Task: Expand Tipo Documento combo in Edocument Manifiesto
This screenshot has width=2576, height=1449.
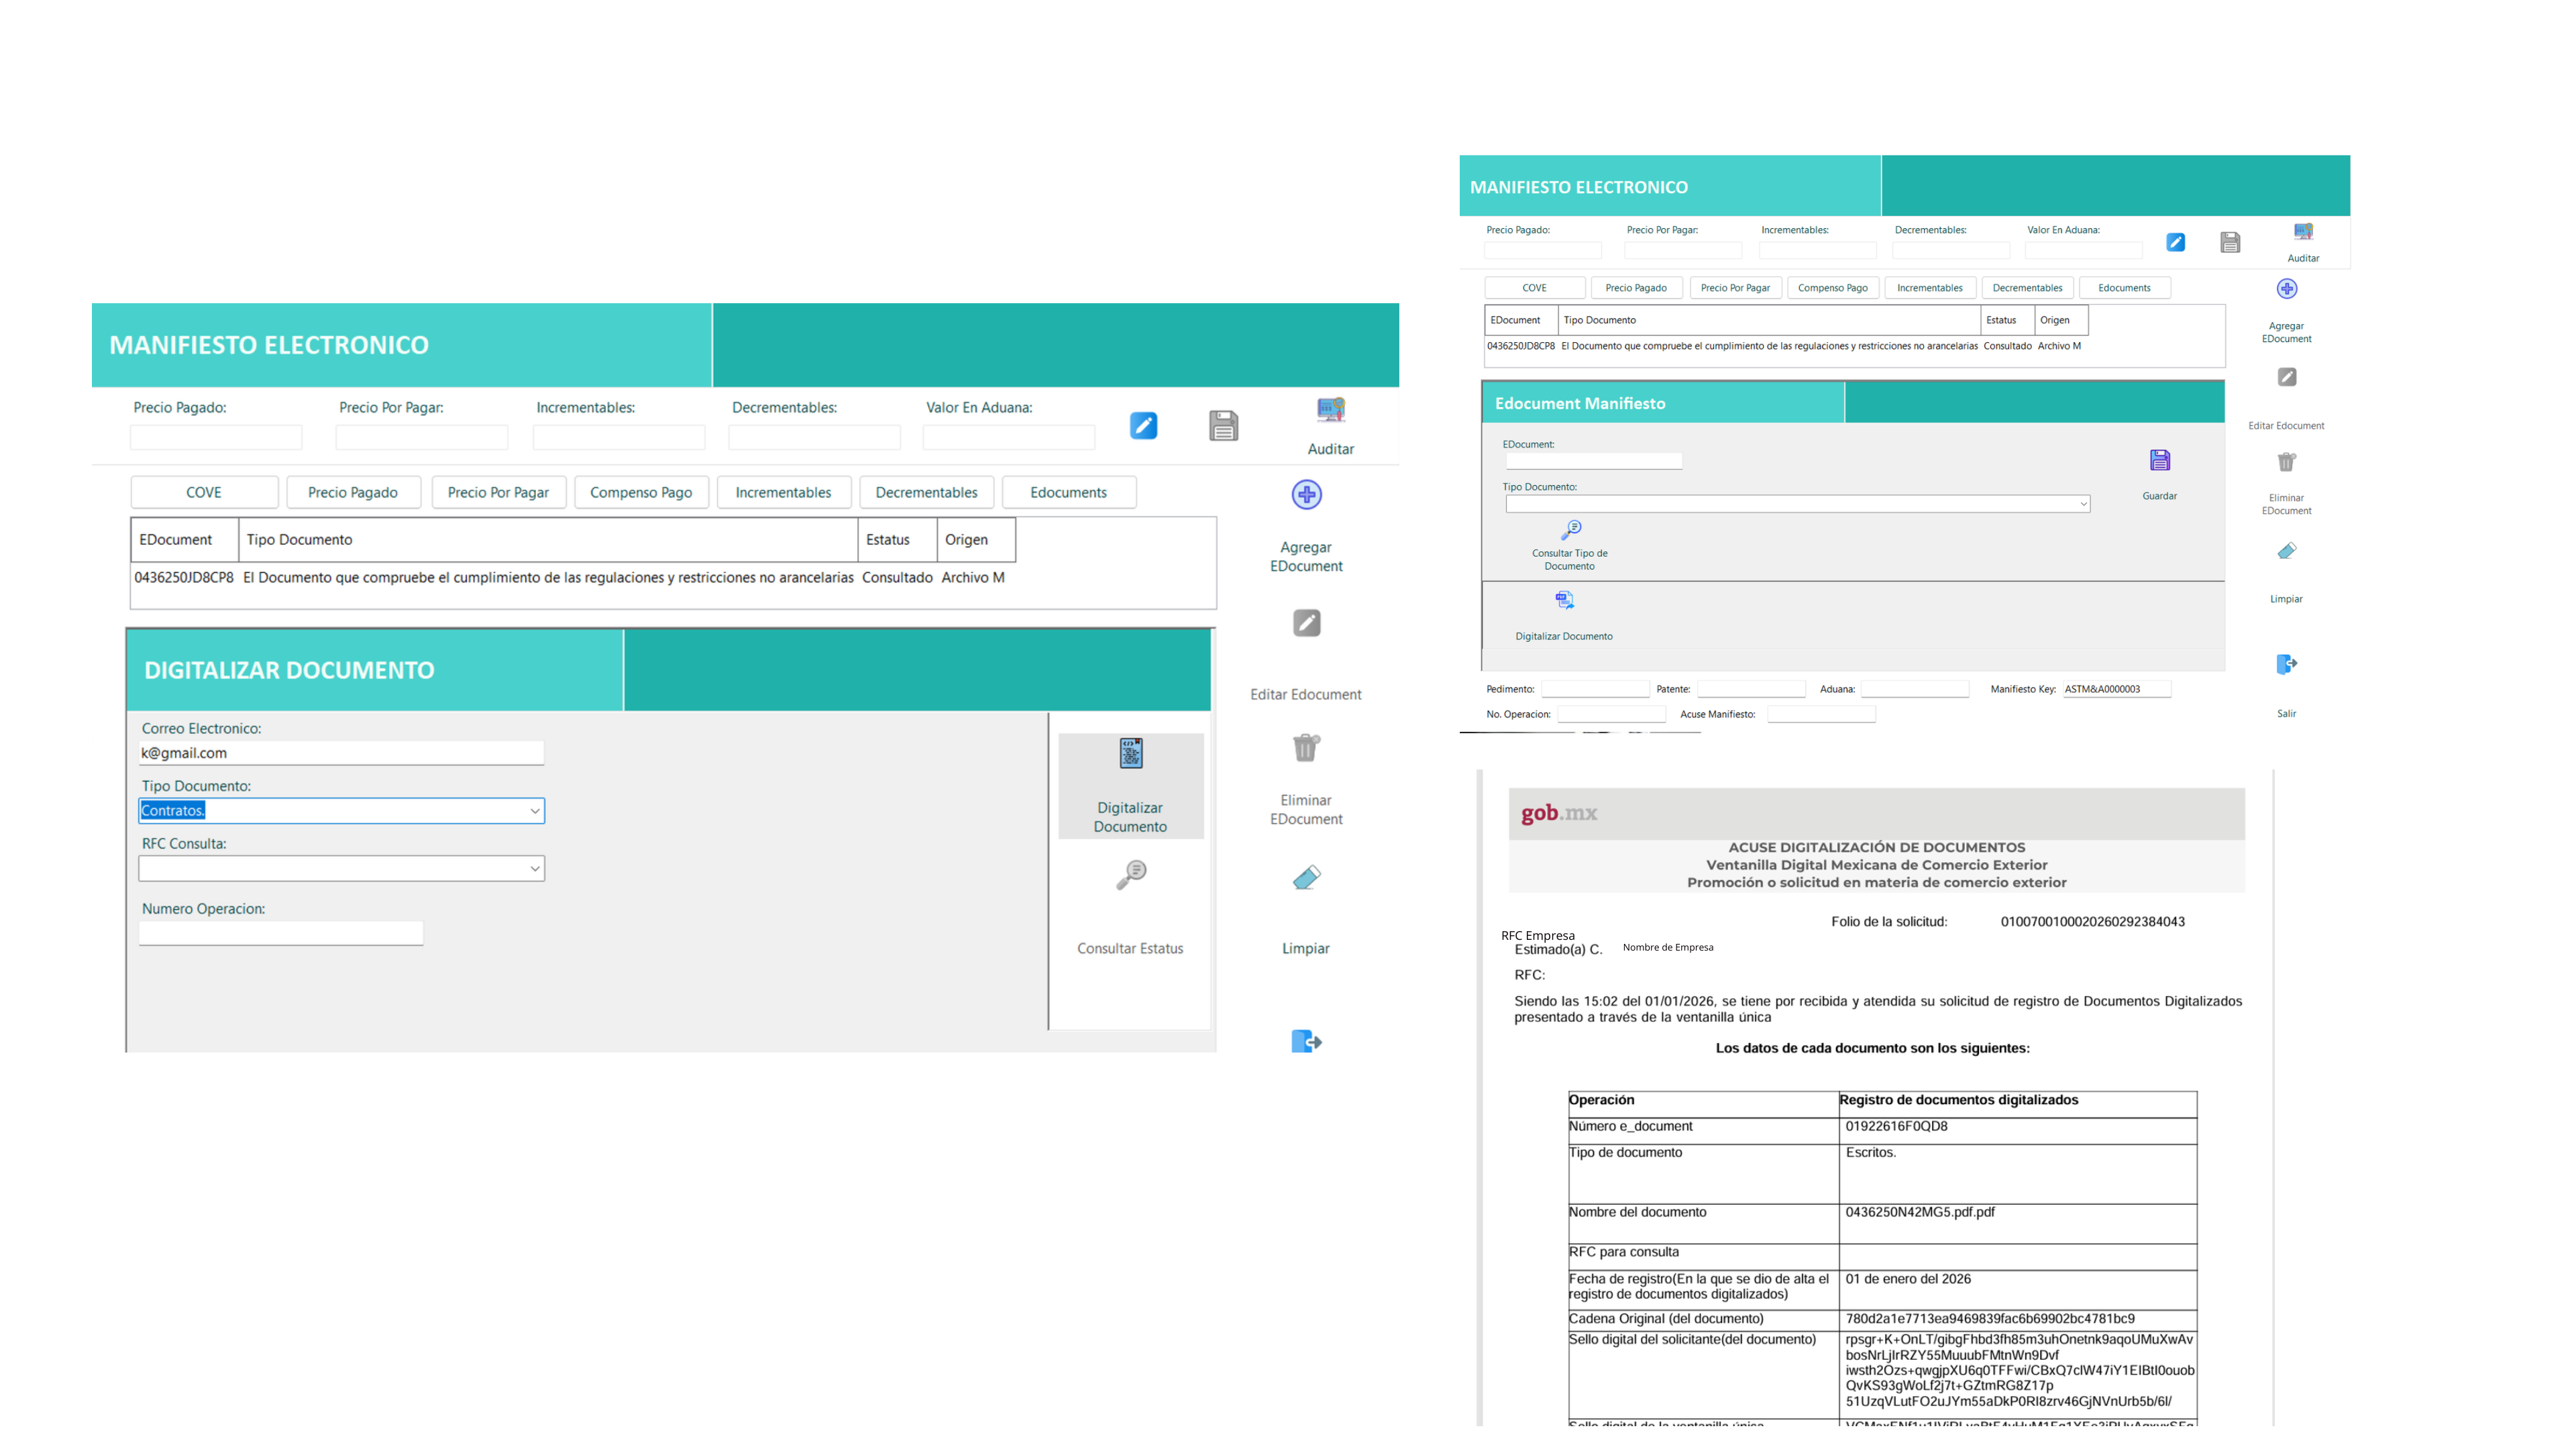Action: [2082, 504]
